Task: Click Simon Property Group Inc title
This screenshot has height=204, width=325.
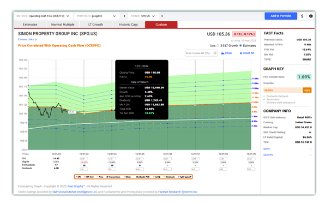Action: click(x=58, y=34)
